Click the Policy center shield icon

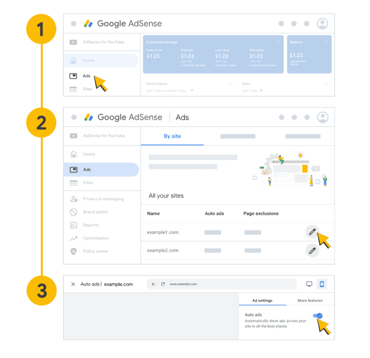point(74,251)
